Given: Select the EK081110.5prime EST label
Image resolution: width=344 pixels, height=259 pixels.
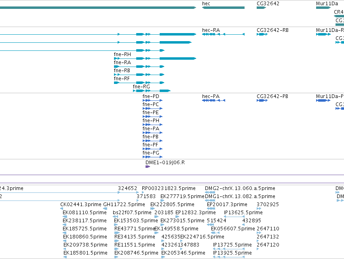Looking at the screenshot, I should point(84,213).
